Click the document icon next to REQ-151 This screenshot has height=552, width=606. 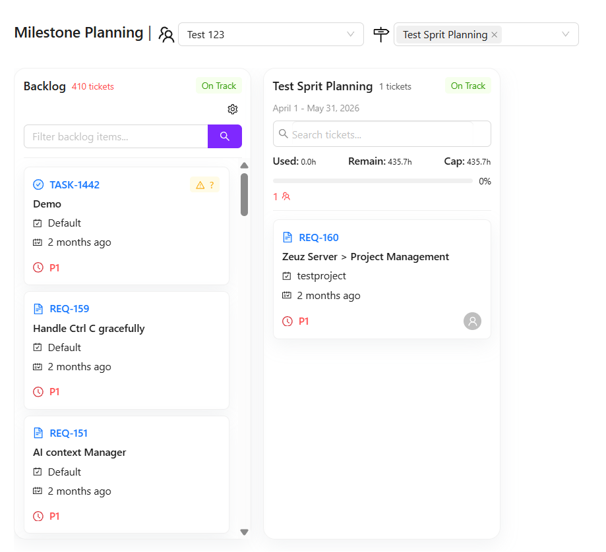(x=38, y=433)
